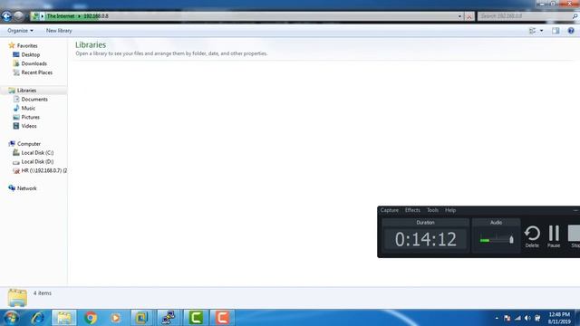Open Windows Media Player from taskbar
Image resolution: width=580 pixels, height=326 pixels.
[116, 318]
